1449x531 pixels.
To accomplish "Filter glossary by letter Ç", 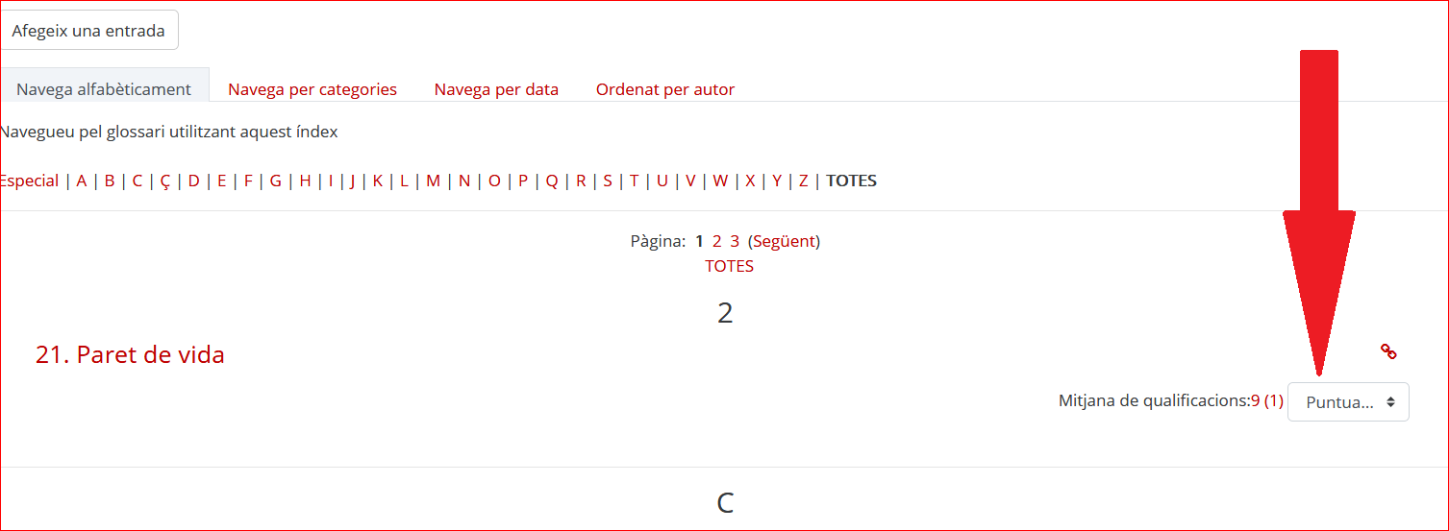I will [x=165, y=181].
